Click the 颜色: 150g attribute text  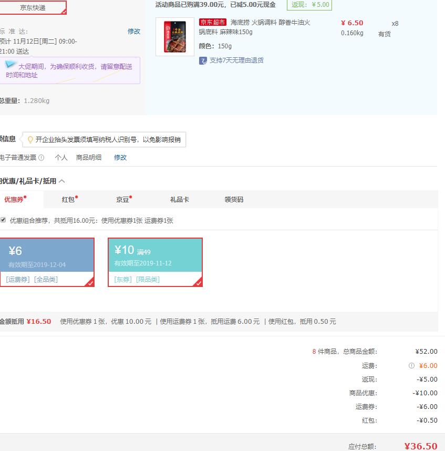pyautogui.click(x=215, y=46)
